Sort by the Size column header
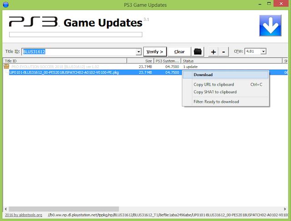The width and height of the screenshot is (291, 221). point(140,61)
